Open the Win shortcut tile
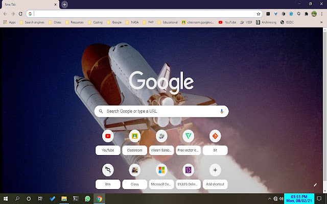This screenshot has width=327, height=204. (x=108, y=176)
